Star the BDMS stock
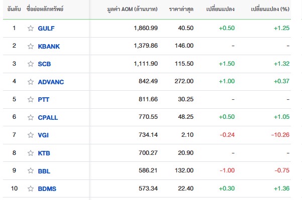The width and height of the screenshot is (302, 200). pyautogui.click(x=31, y=188)
